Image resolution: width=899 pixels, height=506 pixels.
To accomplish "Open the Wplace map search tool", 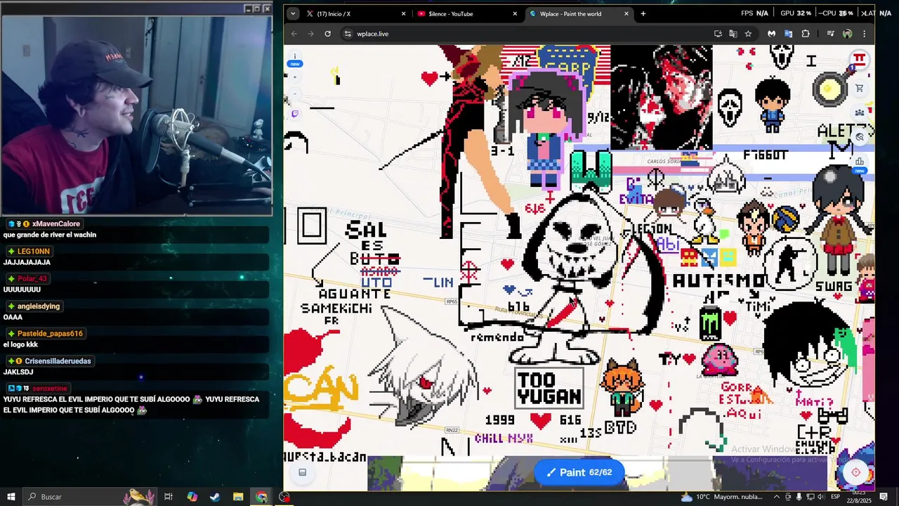I will click(x=859, y=138).
